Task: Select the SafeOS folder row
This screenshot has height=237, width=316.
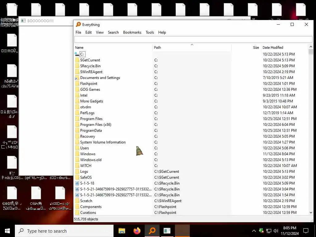Action: tap(191, 177)
